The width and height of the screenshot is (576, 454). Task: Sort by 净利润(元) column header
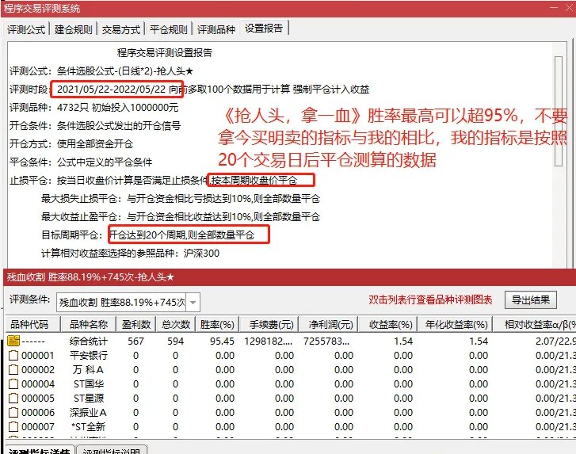(x=328, y=325)
